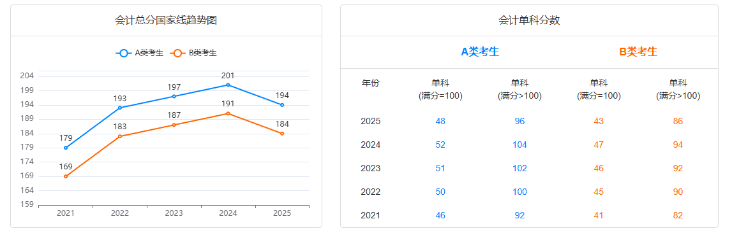Select the 2021 B类 data point 169
The height and width of the screenshot is (233, 732).
tap(66, 176)
